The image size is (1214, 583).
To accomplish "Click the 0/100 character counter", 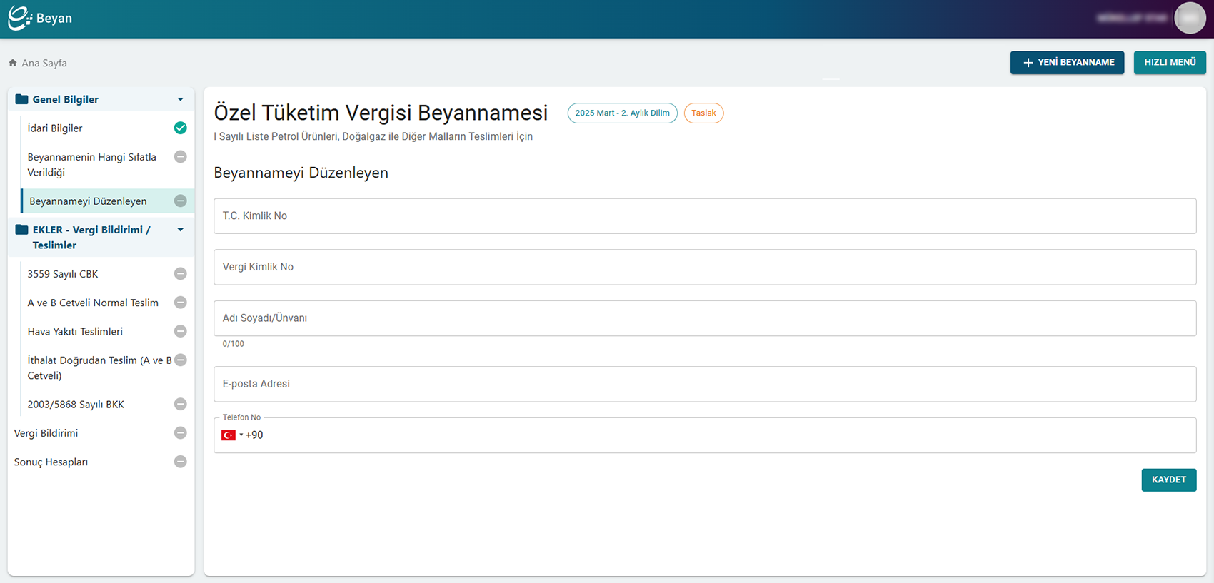I will point(233,344).
